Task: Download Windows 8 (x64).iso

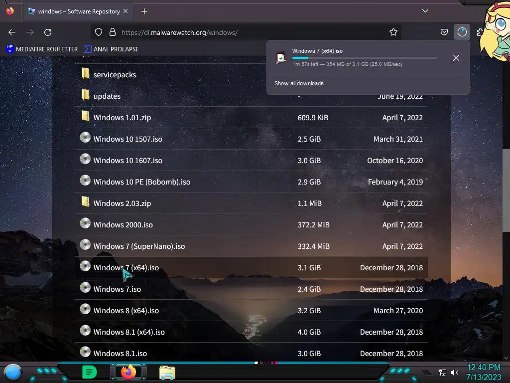Action: (x=126, y=311)
